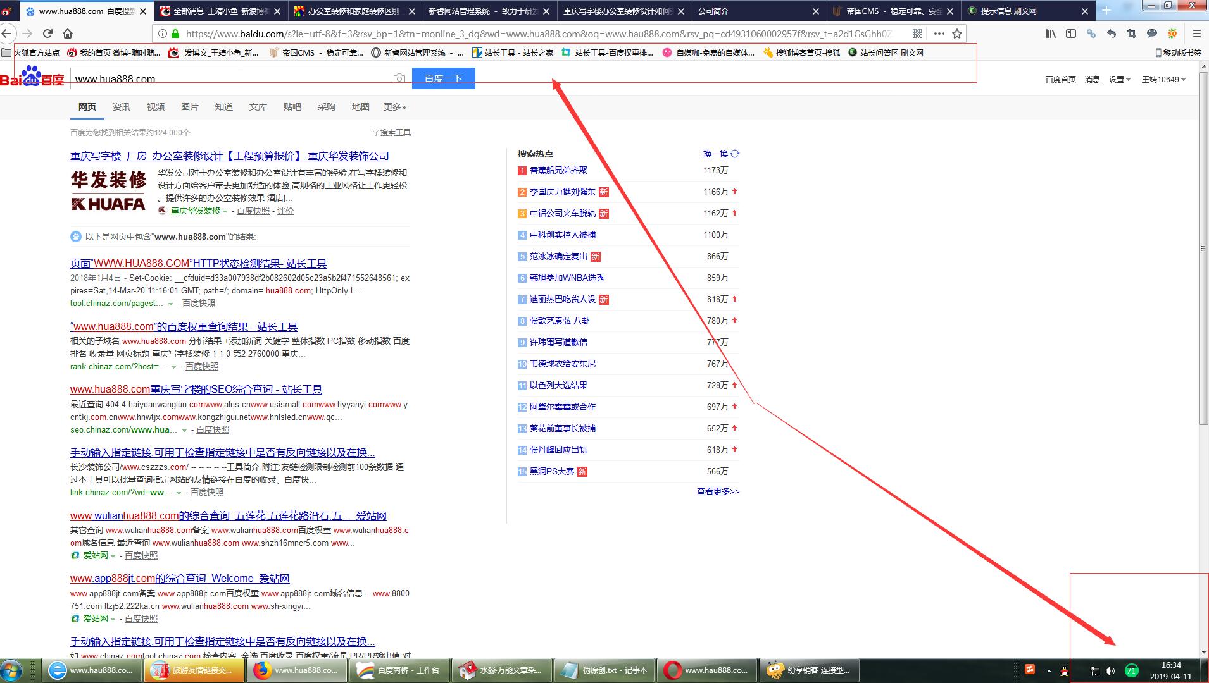The height and width of the screenshot is (683, 1209).
Task: Open the 火狐官方站点 bookmark folder
Action: [31, 52]
